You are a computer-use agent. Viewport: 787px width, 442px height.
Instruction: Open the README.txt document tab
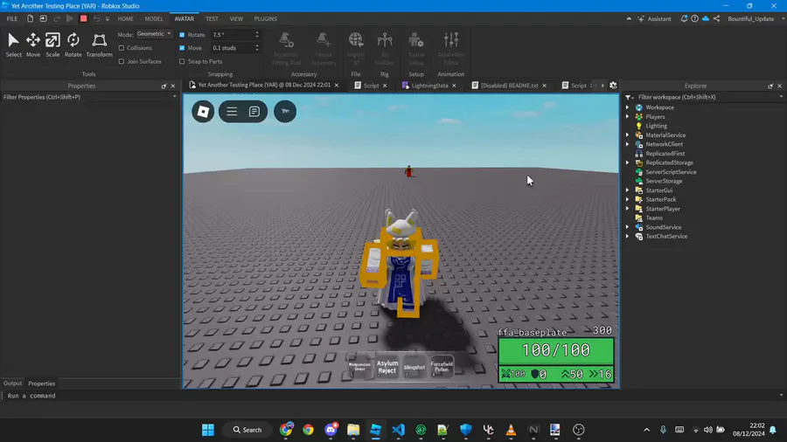(509, 86)
